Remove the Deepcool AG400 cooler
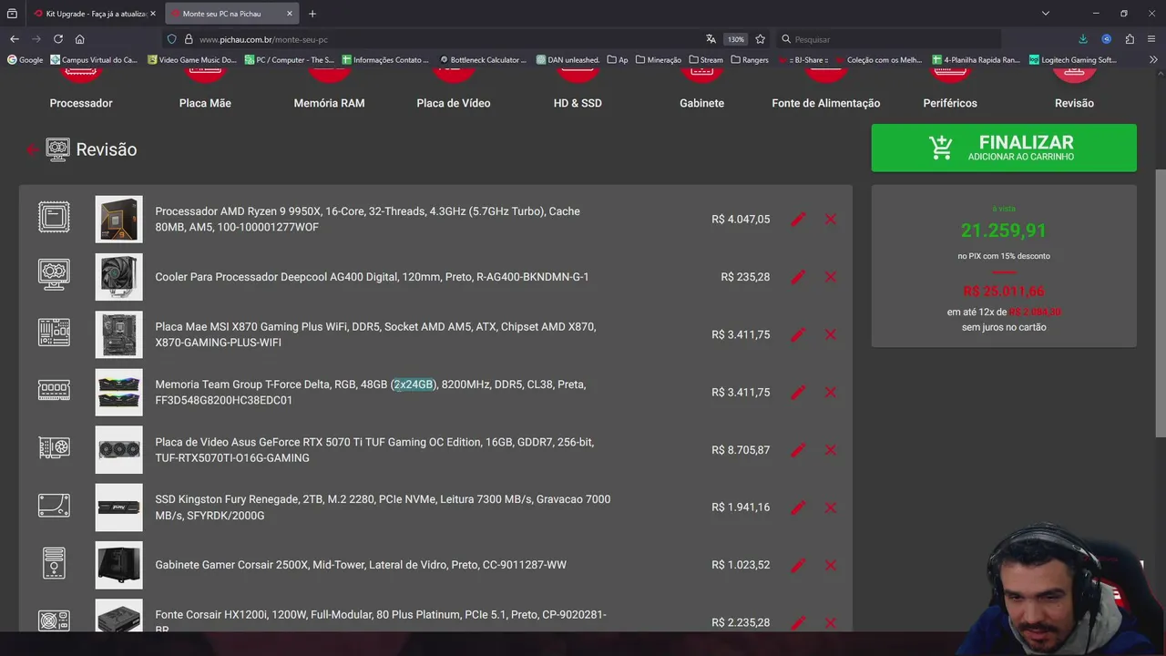This screenshot has height=656, width=1166. (831, 277)
